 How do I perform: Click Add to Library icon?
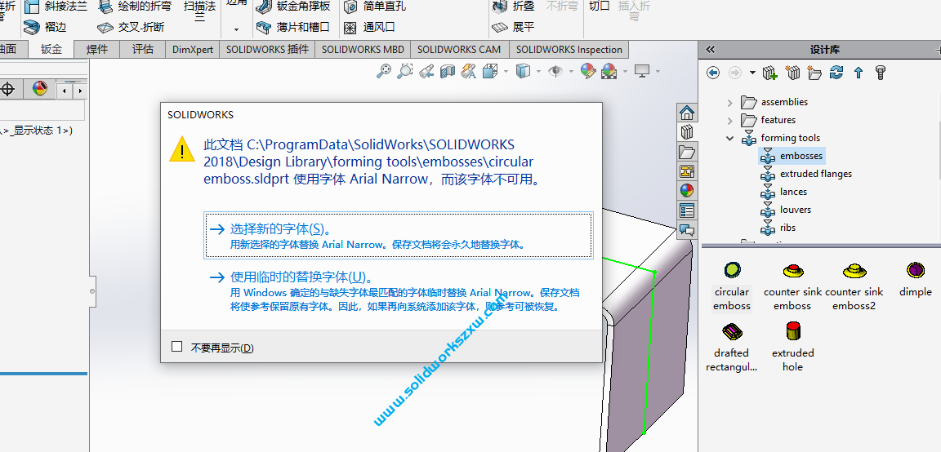pyautogui.click(x=770, y=73)
